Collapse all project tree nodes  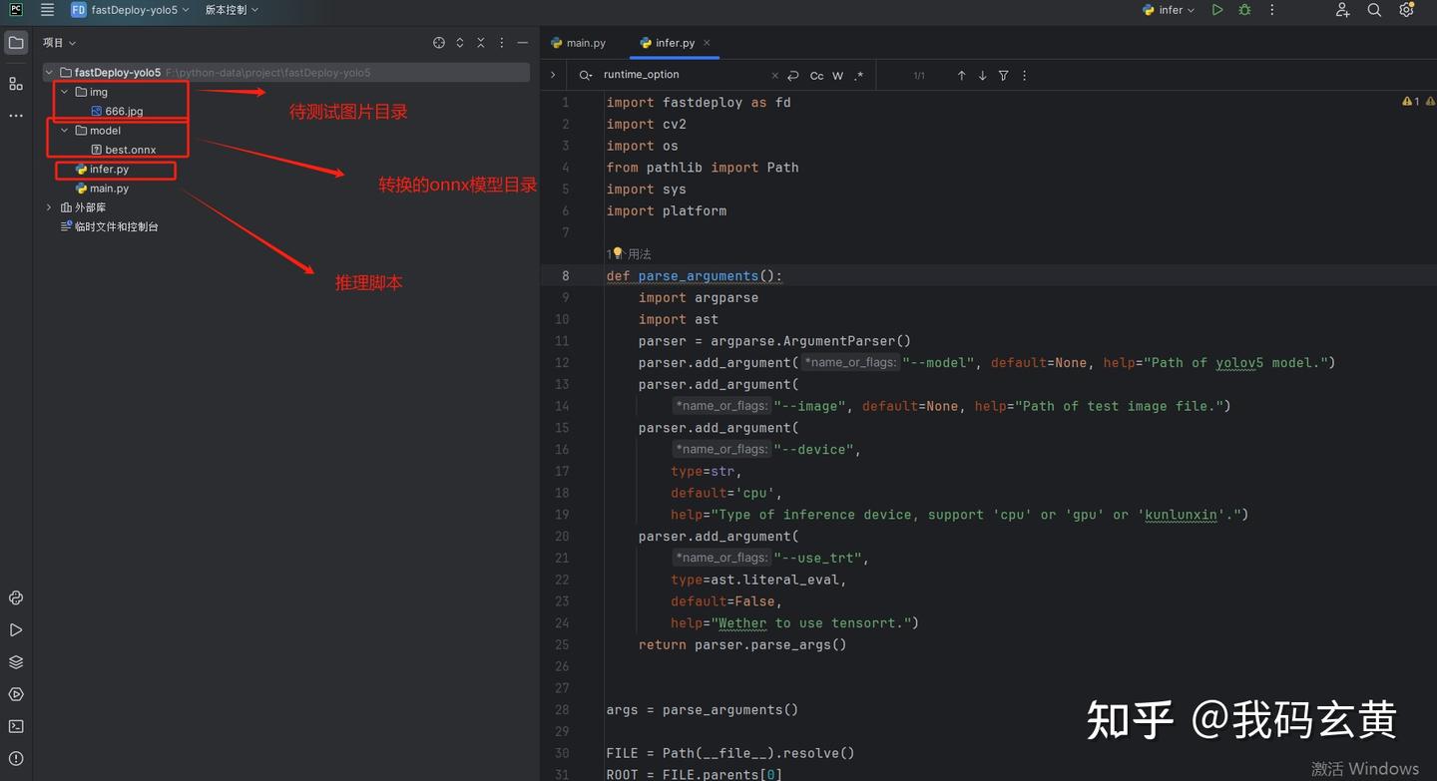click(x=481, y=43)
